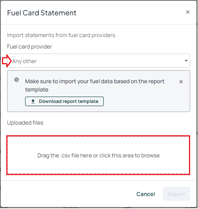Click the Import button
198x209 pixels.
[176, 194]
